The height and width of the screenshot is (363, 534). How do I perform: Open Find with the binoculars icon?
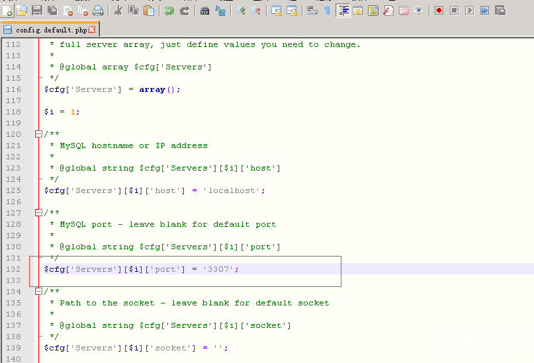click(x=204, y=11)
